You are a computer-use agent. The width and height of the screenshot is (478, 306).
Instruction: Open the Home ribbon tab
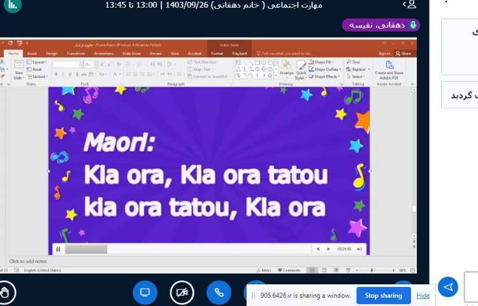(x=13, y=54)
